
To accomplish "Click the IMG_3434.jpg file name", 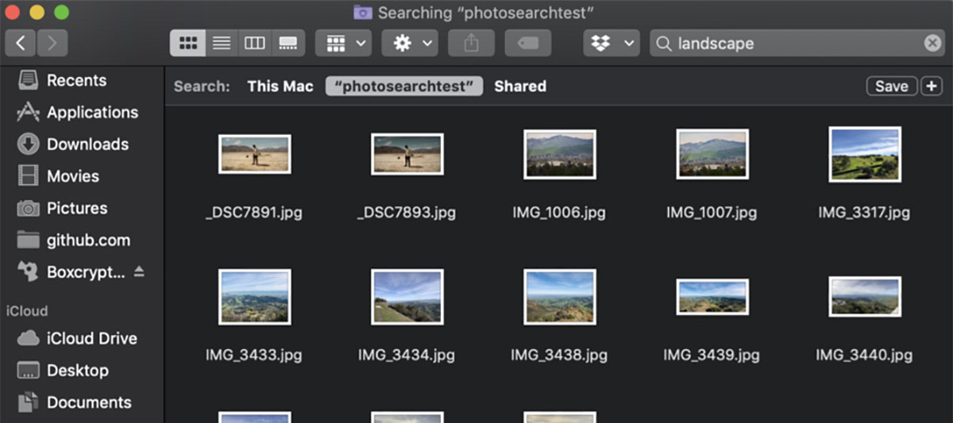I will click(407, 355).
